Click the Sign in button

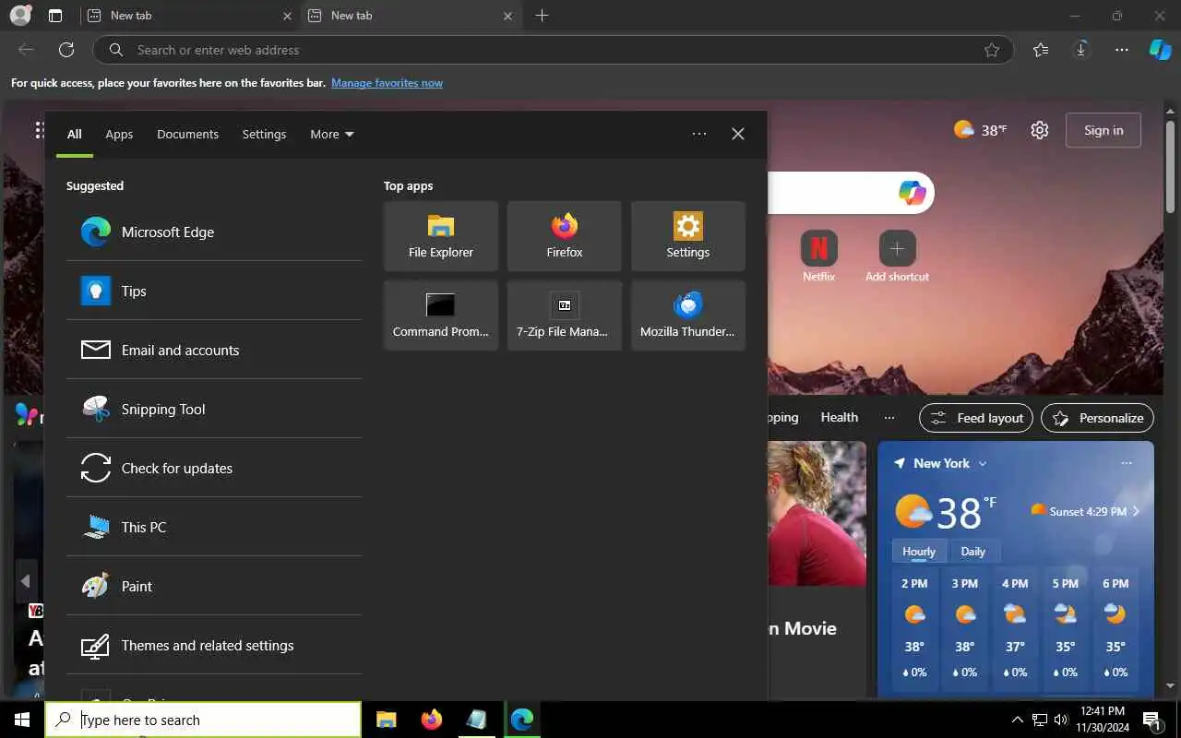[1103, 130]
